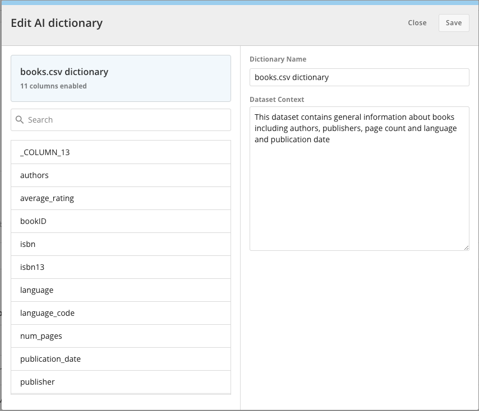This screenshot has width=479, height=411.
Task: Select the num_pages column
Action: tap(121, 336)
